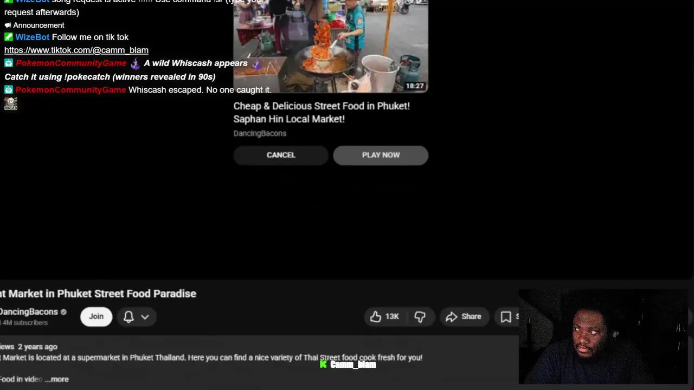Click the CANCEL button on autoplay overlay

point(281,155)
